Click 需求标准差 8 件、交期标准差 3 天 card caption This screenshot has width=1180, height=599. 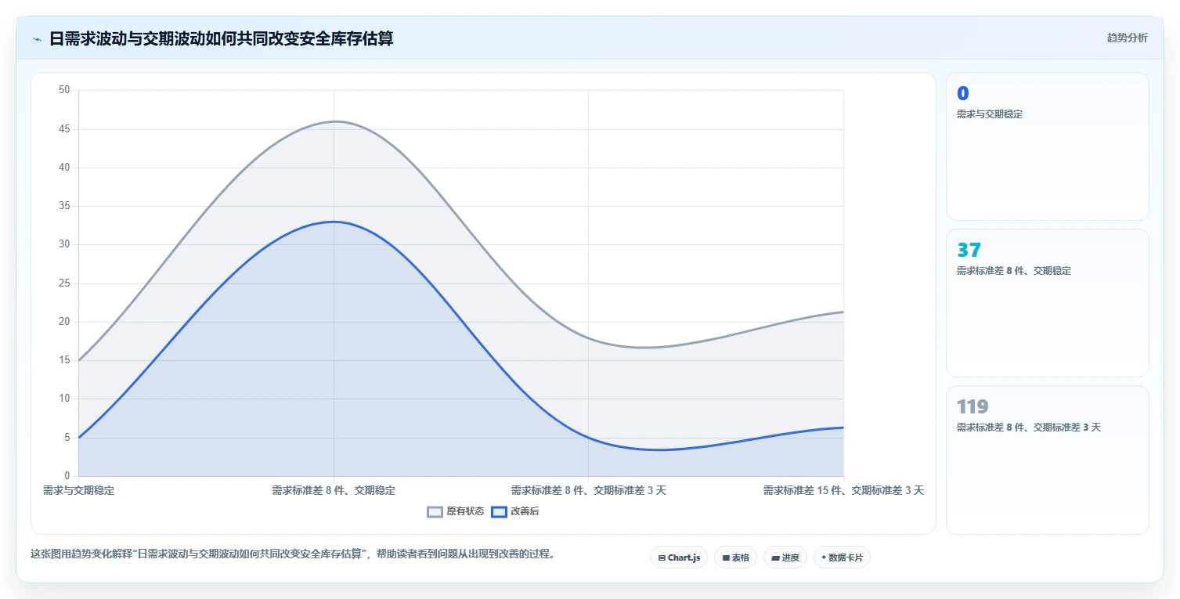coord(1029,428)
